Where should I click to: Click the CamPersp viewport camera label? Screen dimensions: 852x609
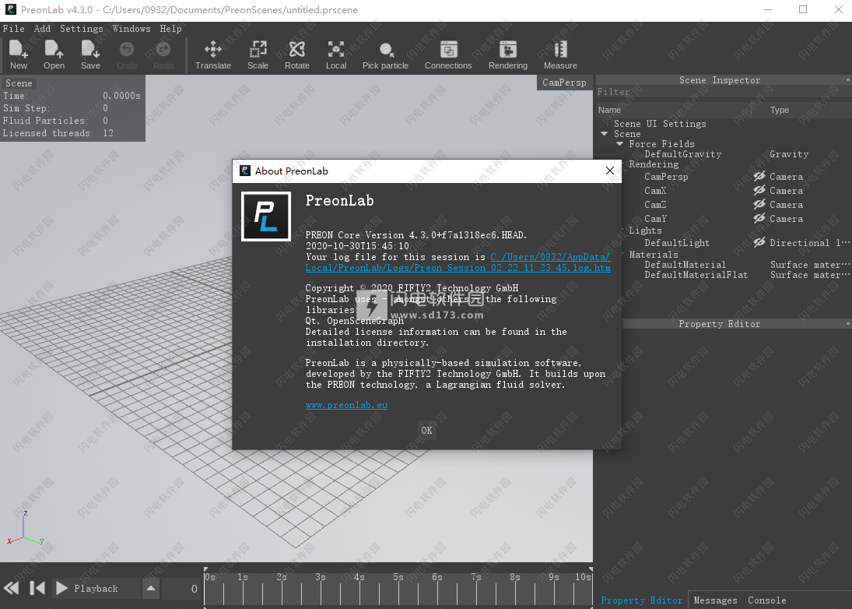coord(564,82)
